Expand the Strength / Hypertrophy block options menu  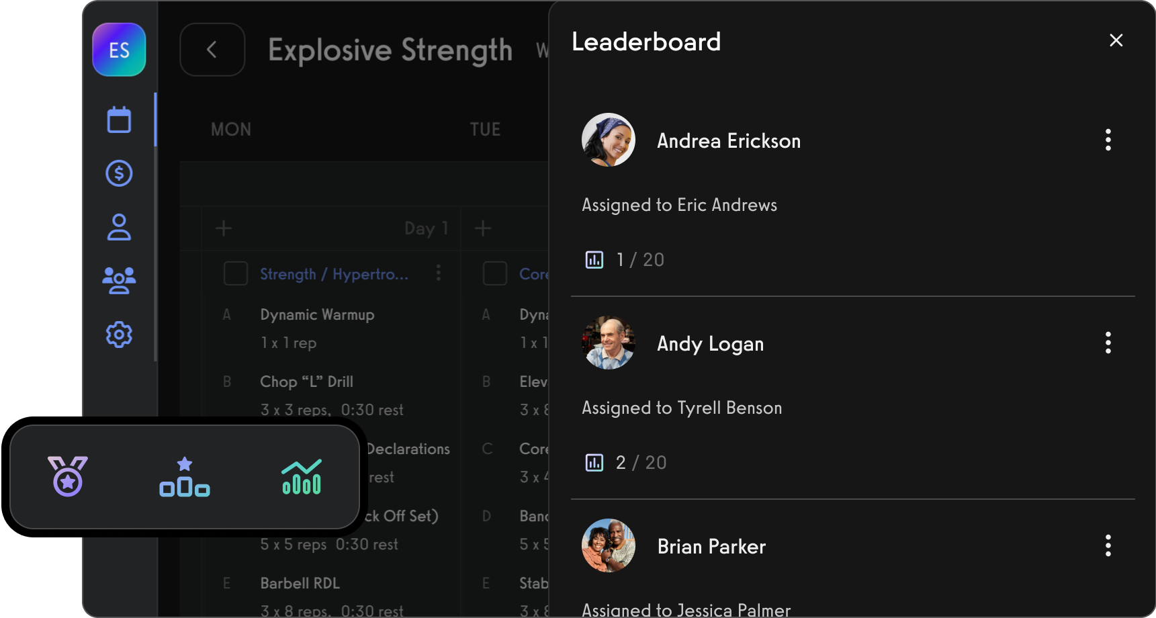tap(439, 273)
